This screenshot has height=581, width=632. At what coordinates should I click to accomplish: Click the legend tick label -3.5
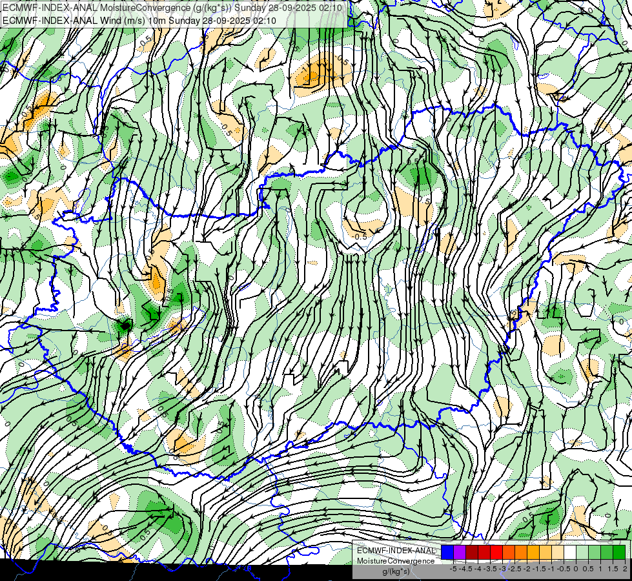coord(490,569)
